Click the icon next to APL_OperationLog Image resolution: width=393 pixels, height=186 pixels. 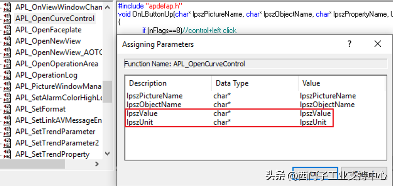(7, 75)
